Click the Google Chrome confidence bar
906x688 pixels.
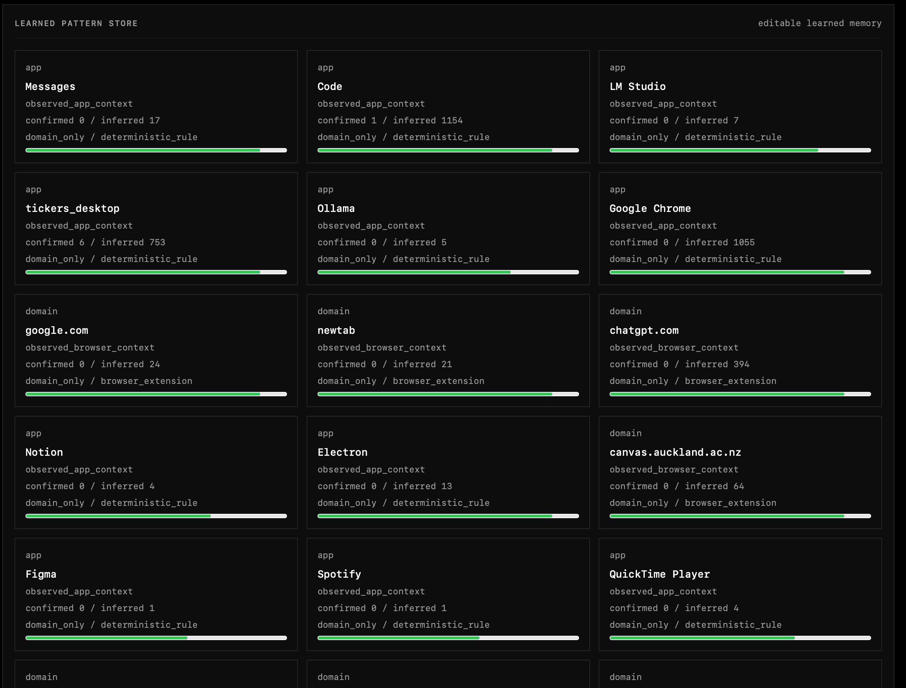point(740,272)
